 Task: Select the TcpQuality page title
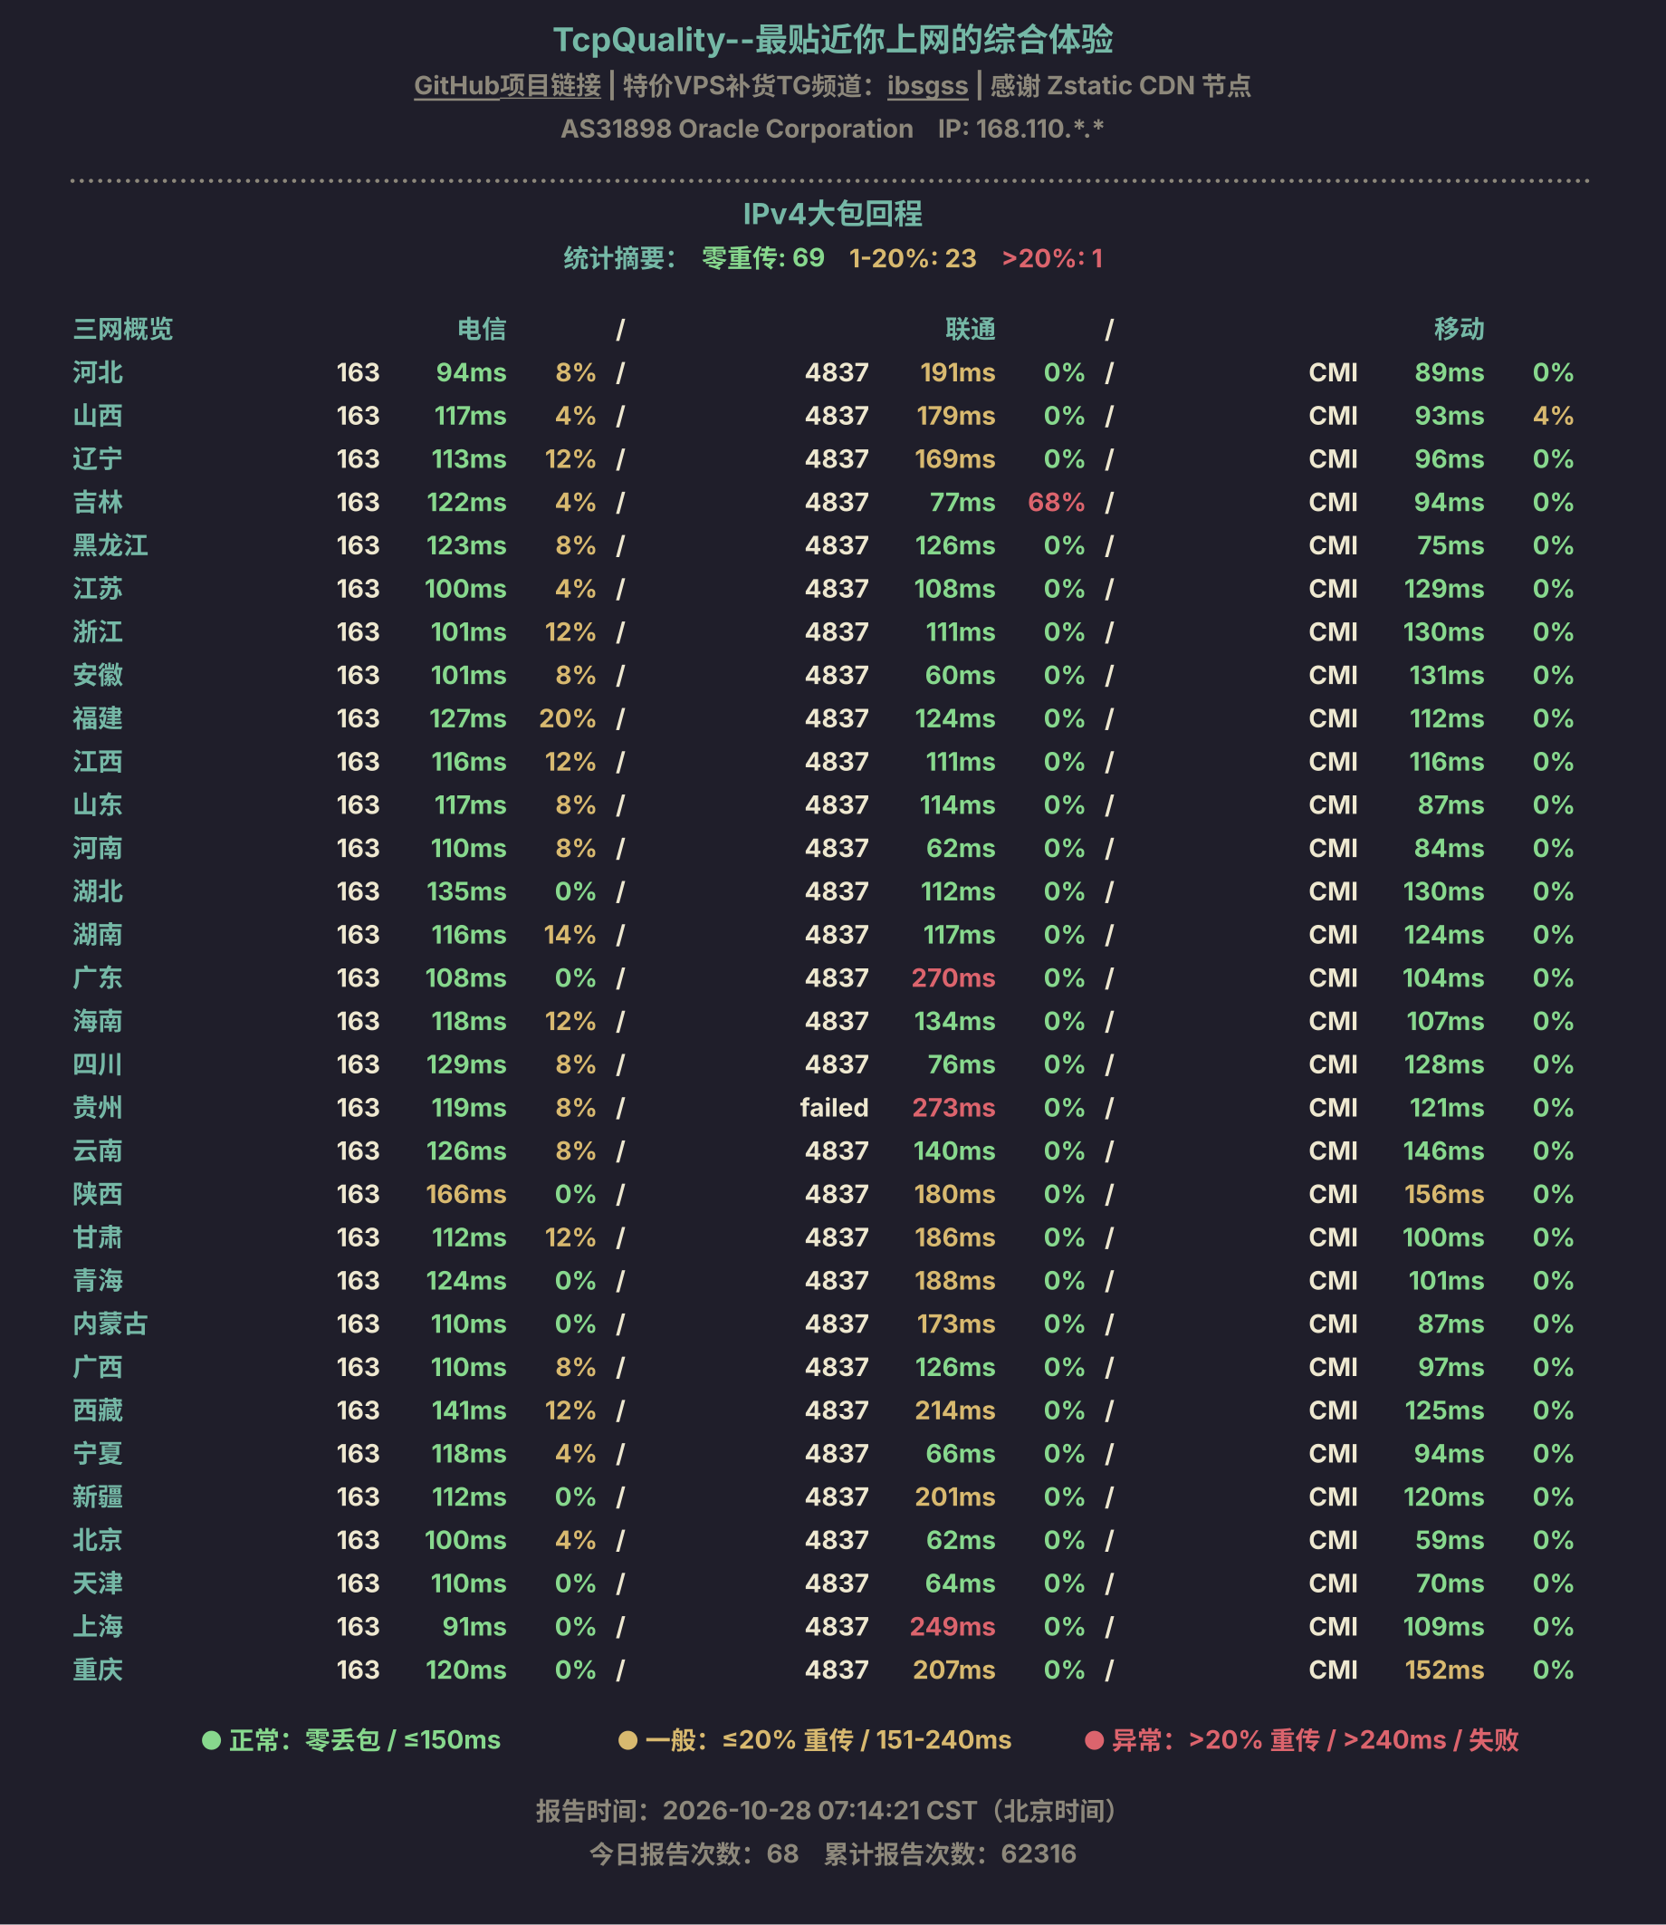[x=833, y=39]
